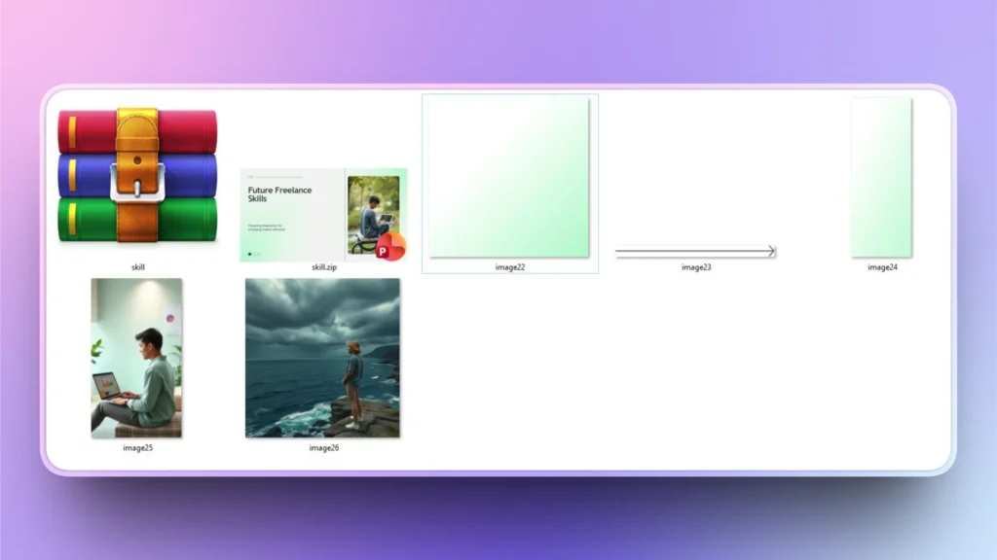997x560 pixels.
Task: Select the 'image22' filename label
Action: 510,265
